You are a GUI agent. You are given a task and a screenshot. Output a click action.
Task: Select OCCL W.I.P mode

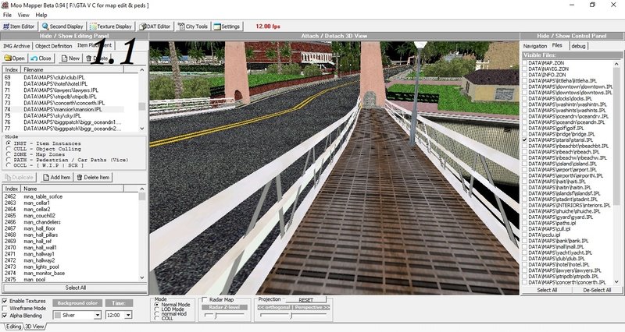pos(9,165)
